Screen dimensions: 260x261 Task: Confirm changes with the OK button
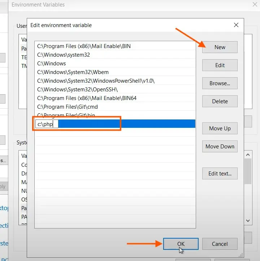(181, 244)
